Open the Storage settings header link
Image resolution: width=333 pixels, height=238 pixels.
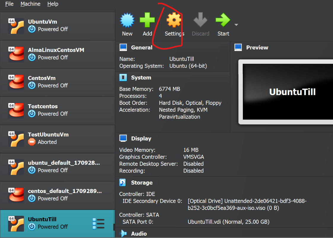(x=142, y=183)
